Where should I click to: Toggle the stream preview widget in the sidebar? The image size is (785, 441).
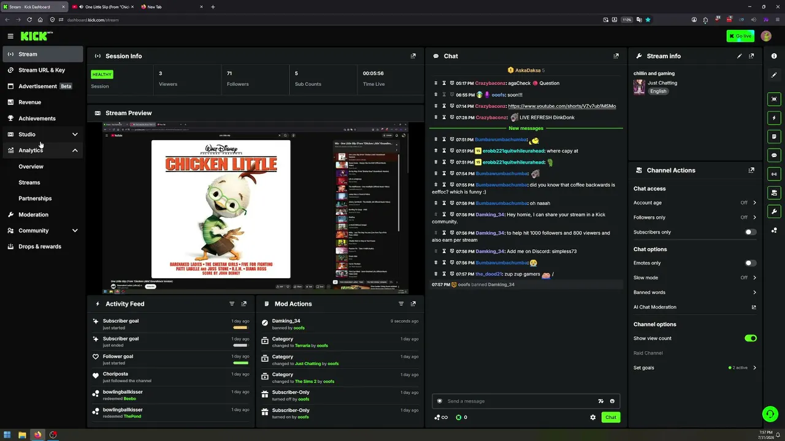coord(774,99)
